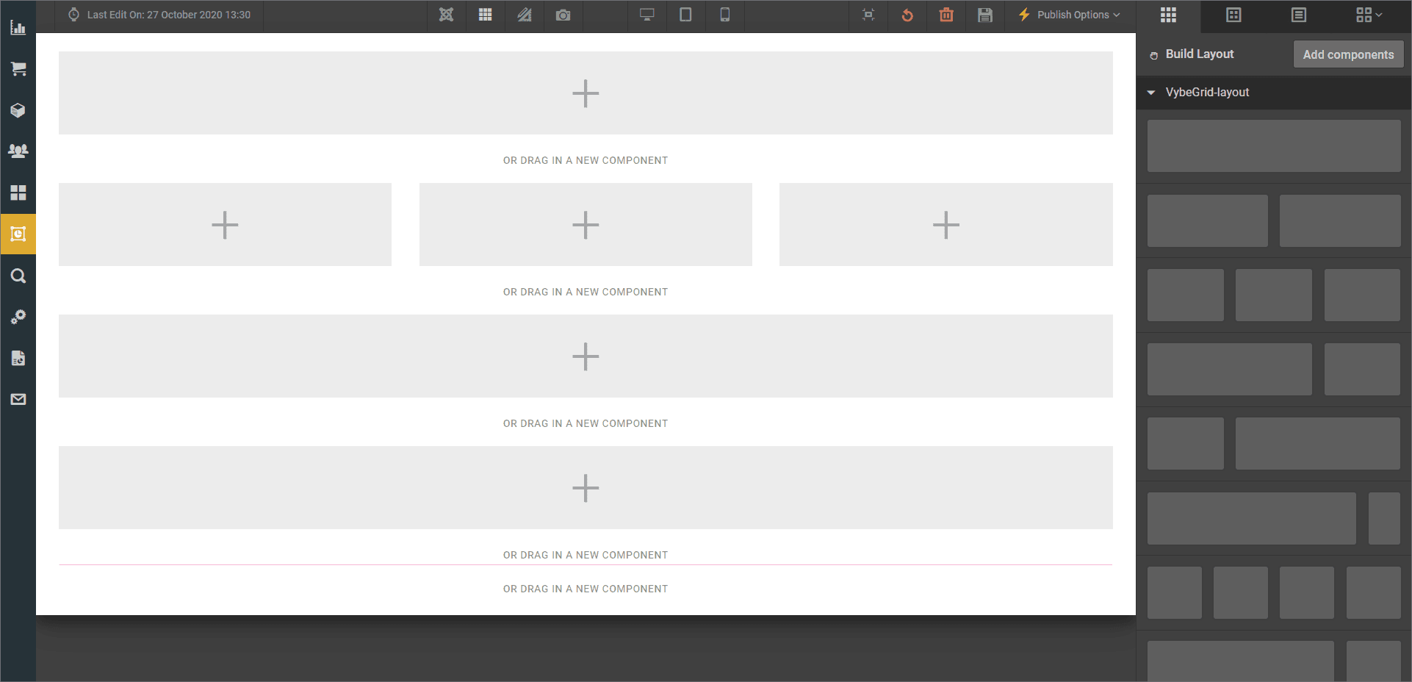1412x682 pixels.
Task: Undo the last change
Action: (907, 15)
